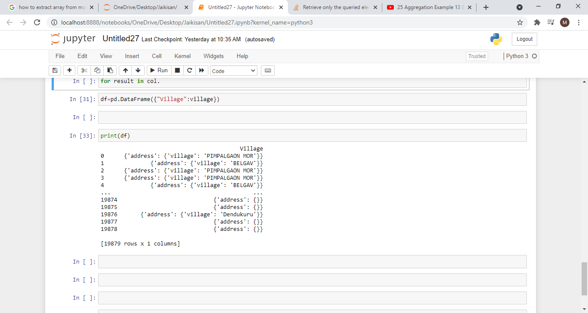Viewport: 588px width, 313px height.
Task: Open the Cell menu
Action: (x=157, y=56)
